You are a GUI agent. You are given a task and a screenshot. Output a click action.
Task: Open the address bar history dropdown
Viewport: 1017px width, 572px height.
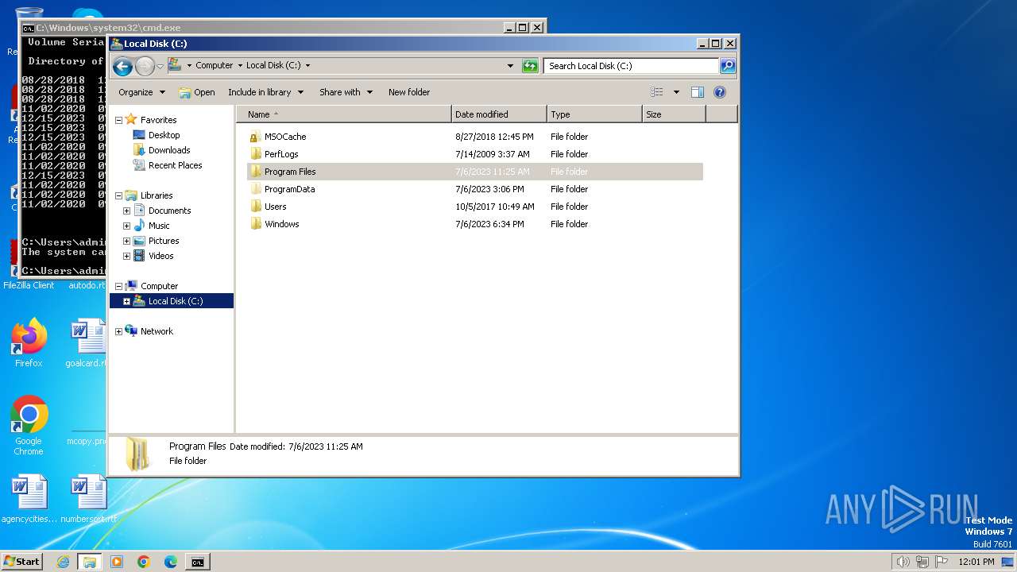pyautogui.click(x=510, y=66)
